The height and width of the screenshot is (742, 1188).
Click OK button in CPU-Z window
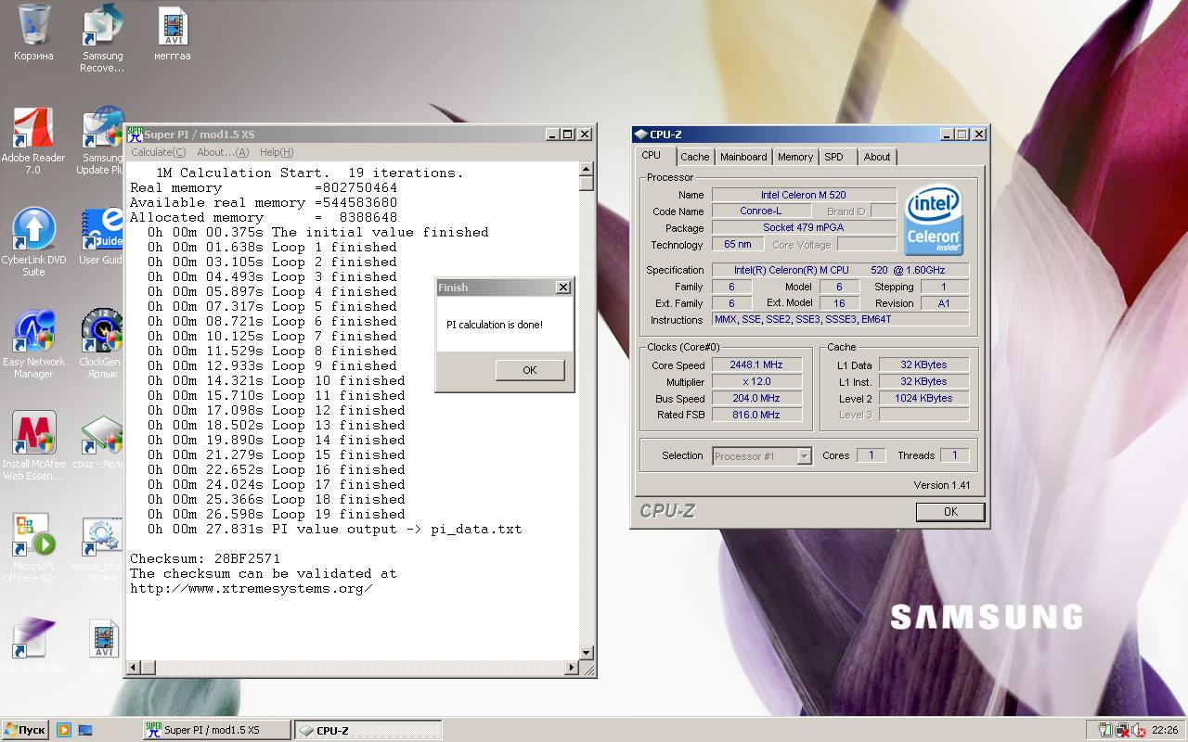pos(950,511)
